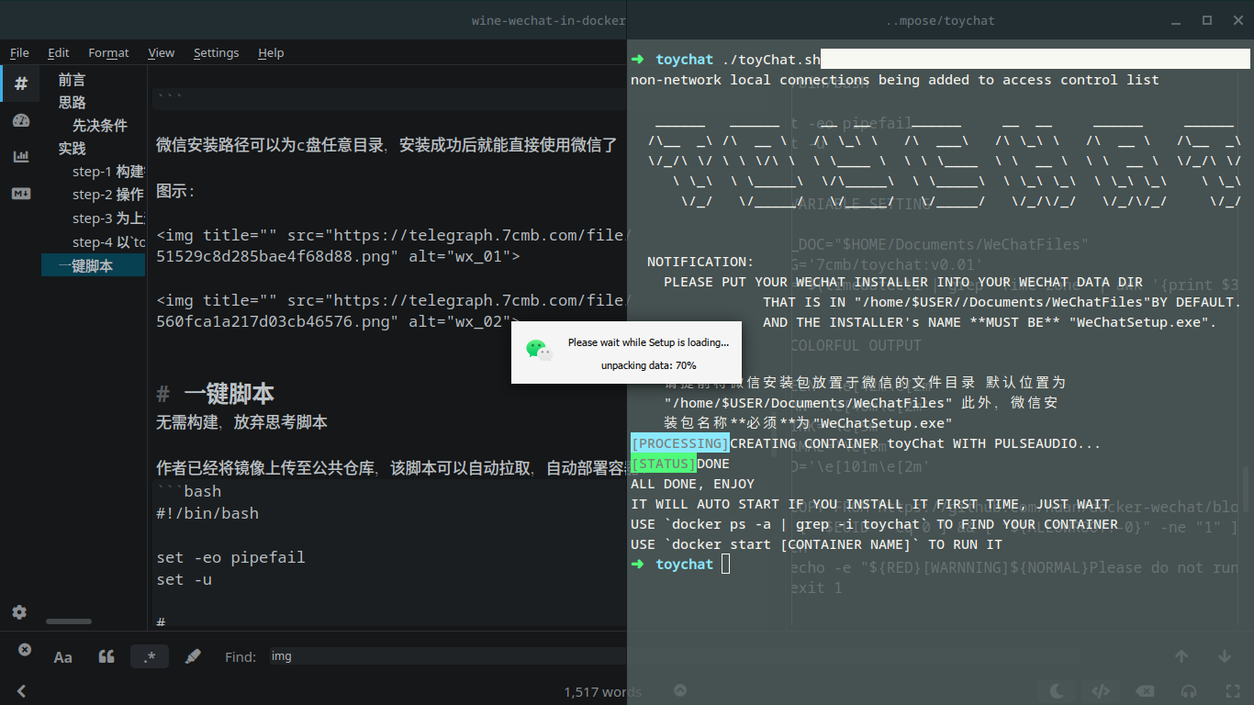Toggle regular expression (.*) search
Image resolution: width=1254 pixels, height=705 pixels.
(150, 656)
